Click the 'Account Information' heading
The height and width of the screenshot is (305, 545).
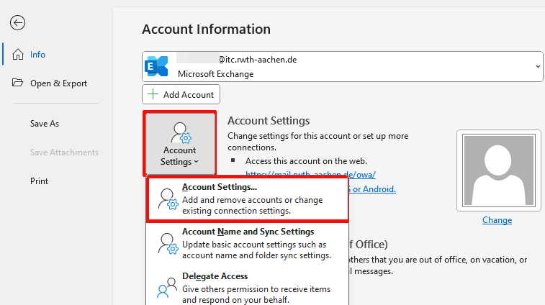pyautogui.click(x=206, y=29)
